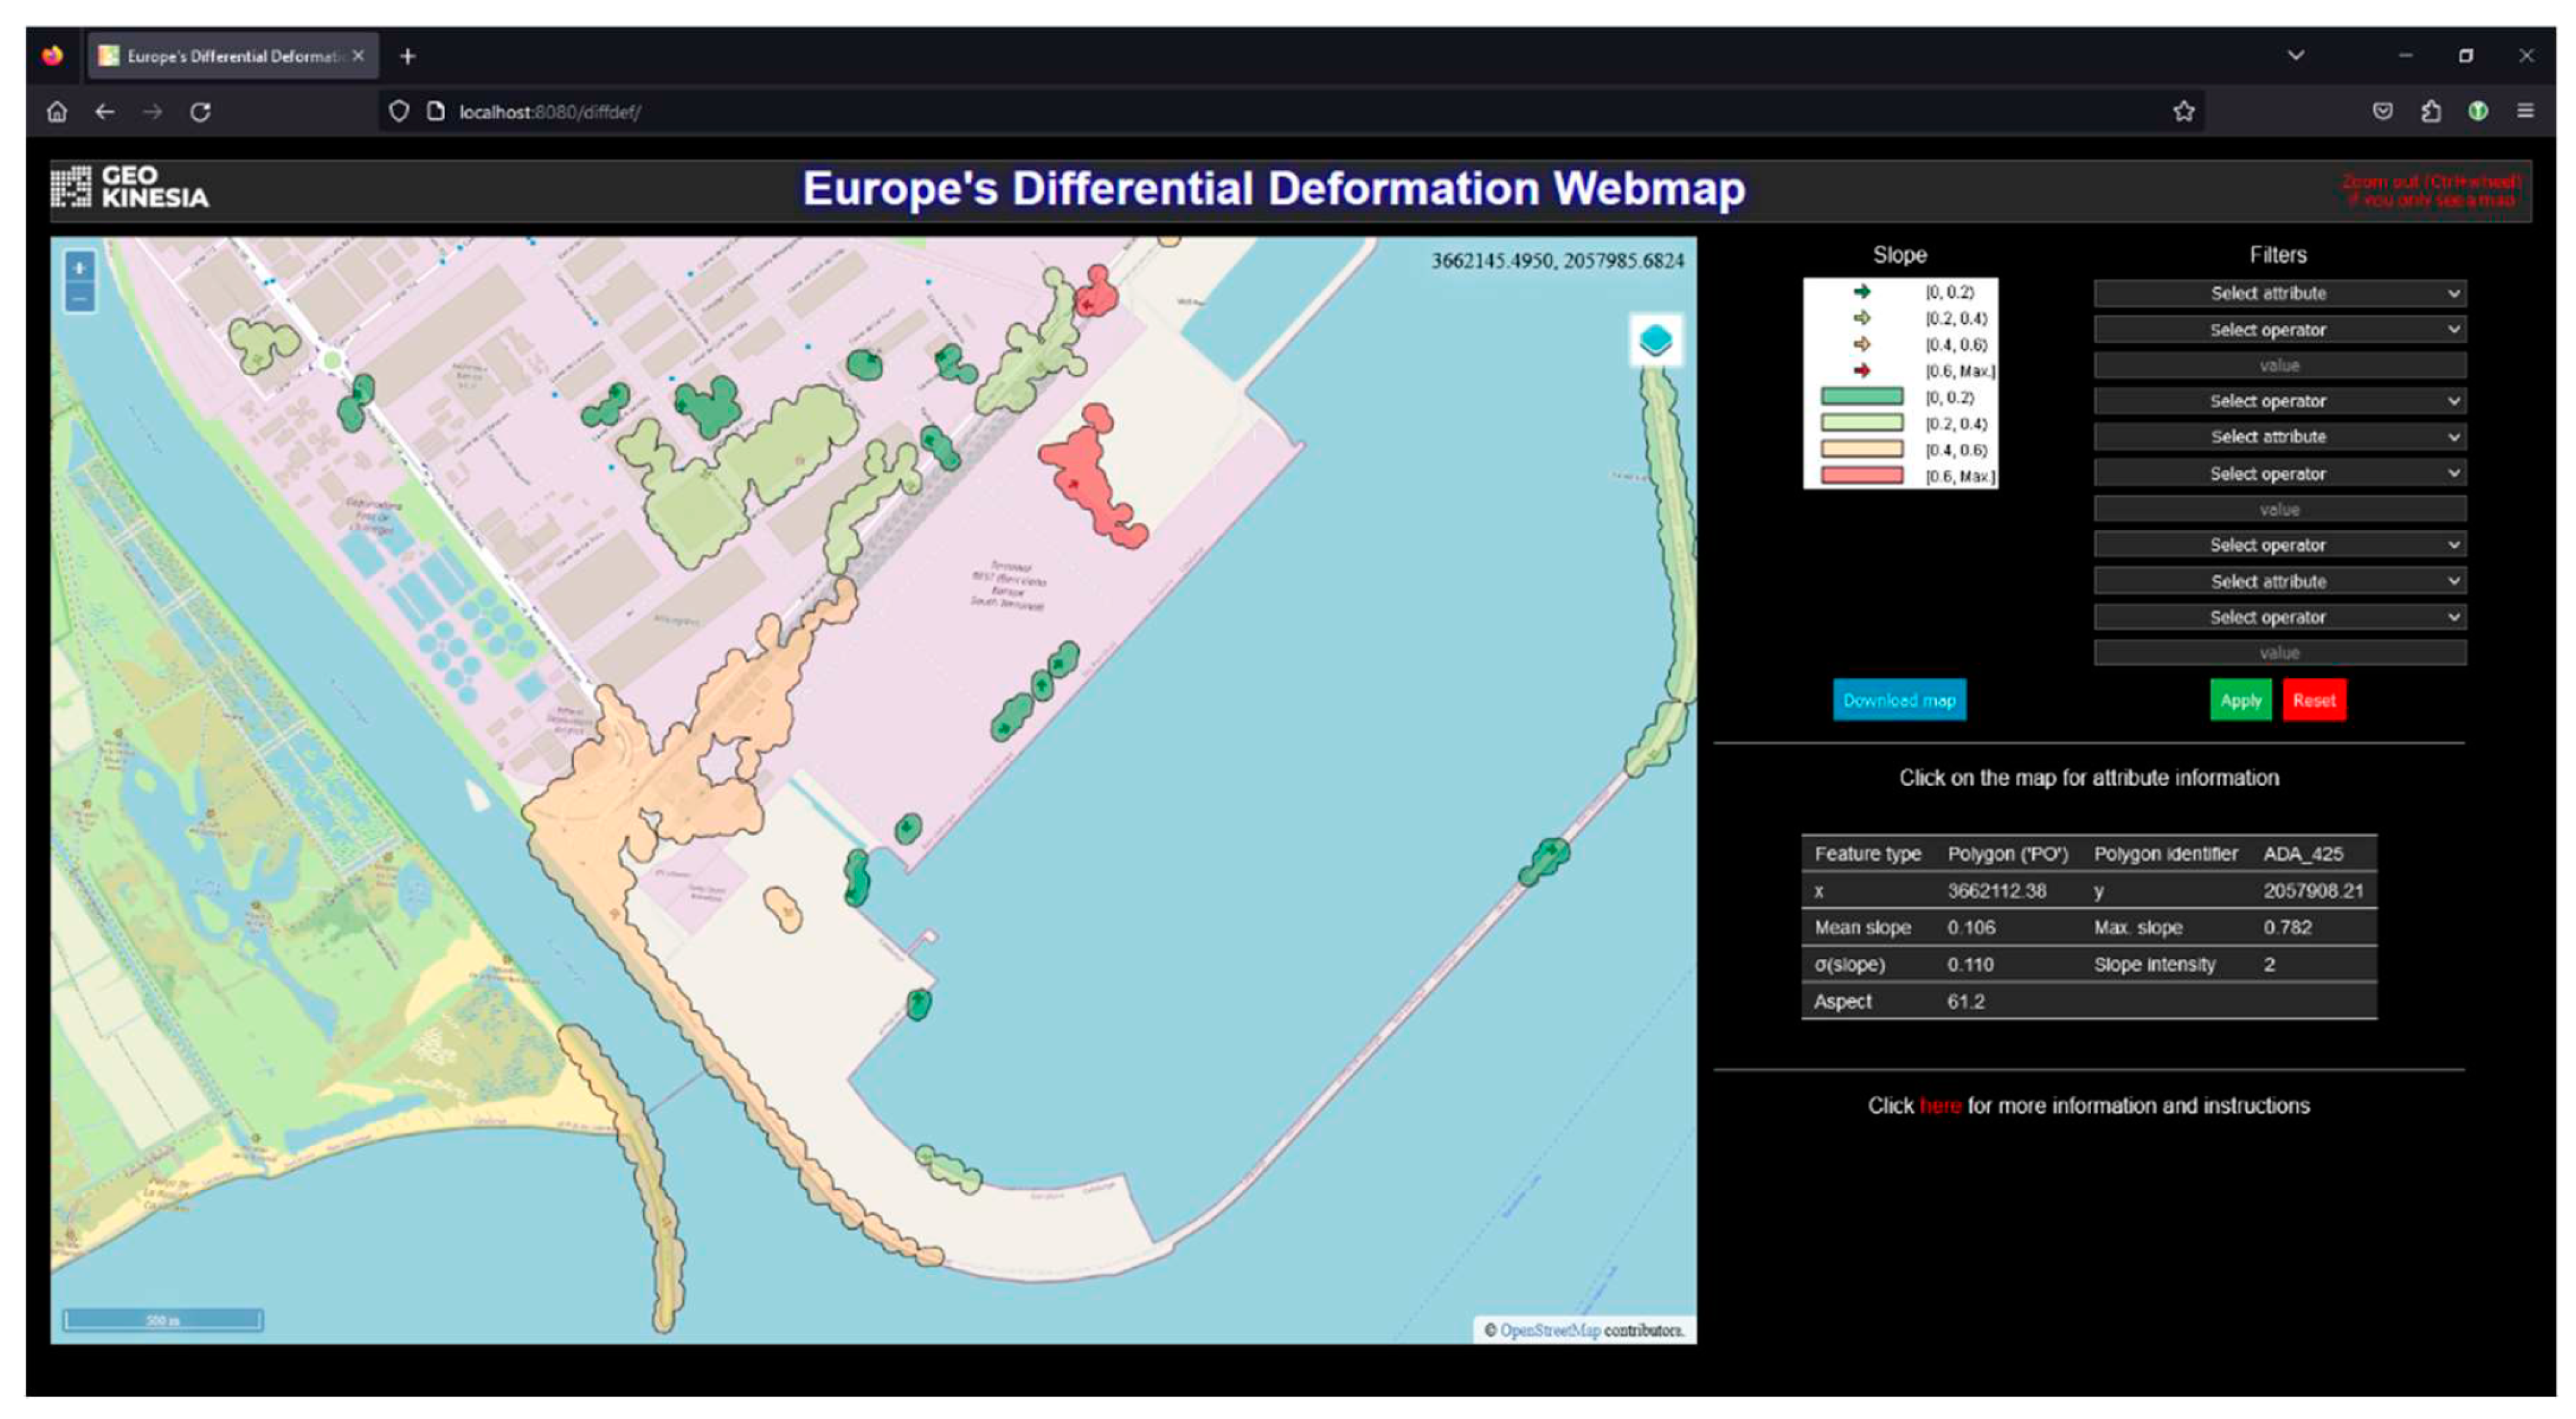Image resolution: width=2576 pixels, height=1419 pixels.
Task: Open the browser extensions puzzle icon
Action: point(2431,111)
